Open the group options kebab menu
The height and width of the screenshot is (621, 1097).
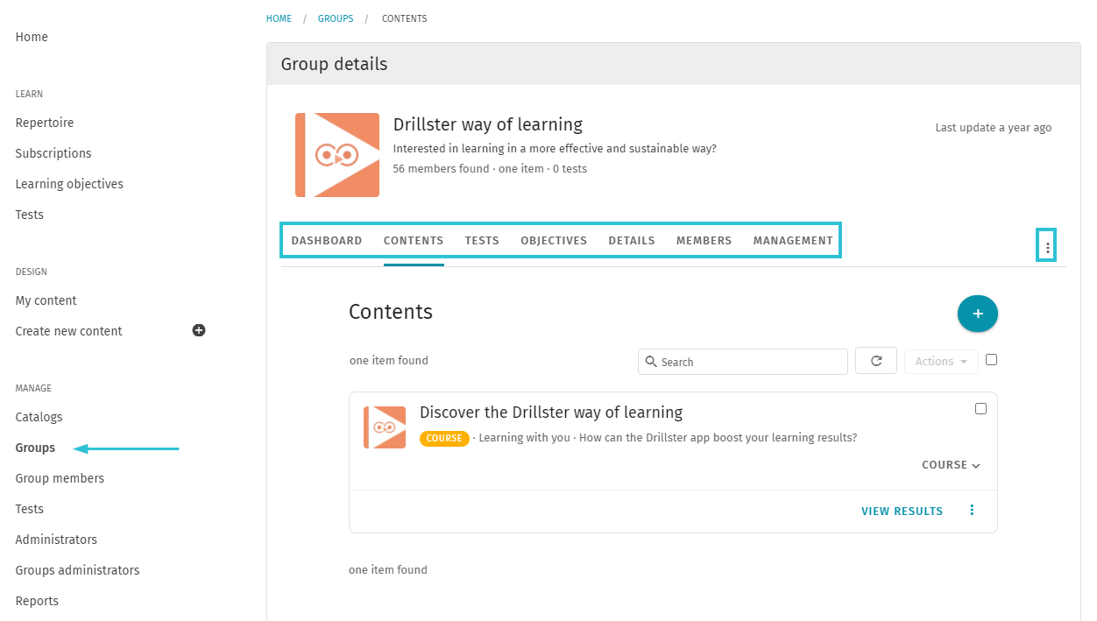1046,245
